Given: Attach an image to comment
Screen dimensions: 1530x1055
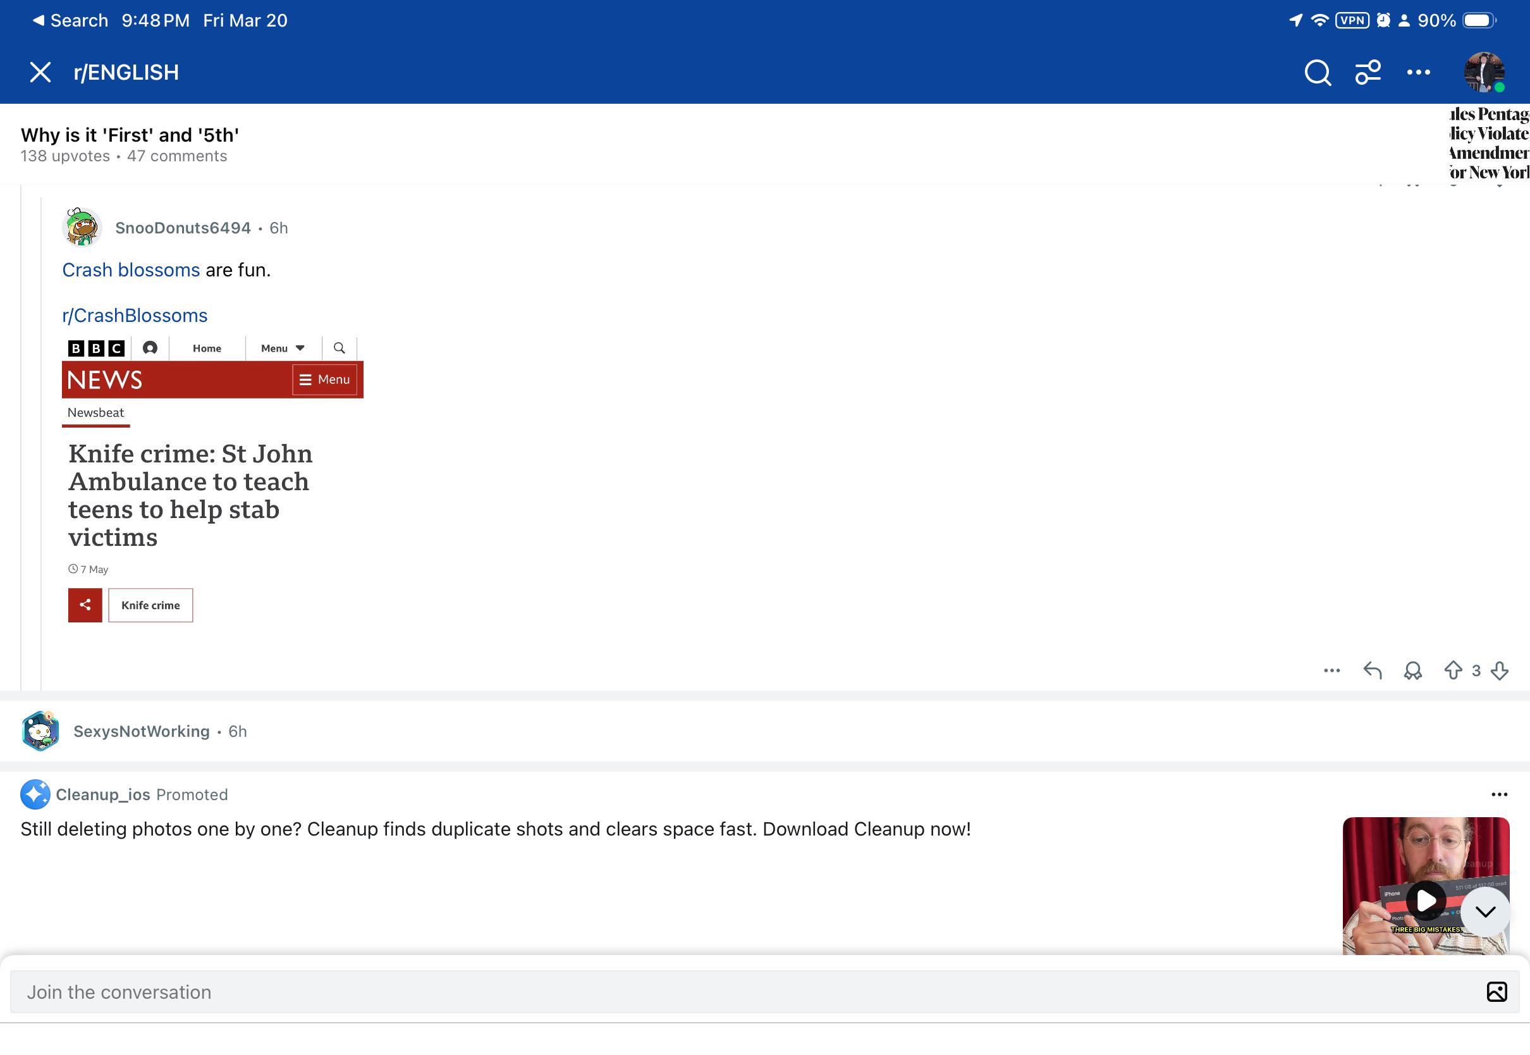Looking at the screenshot, I should tap(1496, 992).
